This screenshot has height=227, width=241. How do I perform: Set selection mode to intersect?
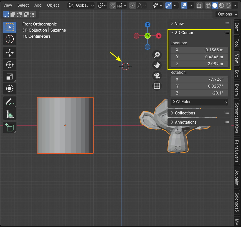click(x=33, y=14)
